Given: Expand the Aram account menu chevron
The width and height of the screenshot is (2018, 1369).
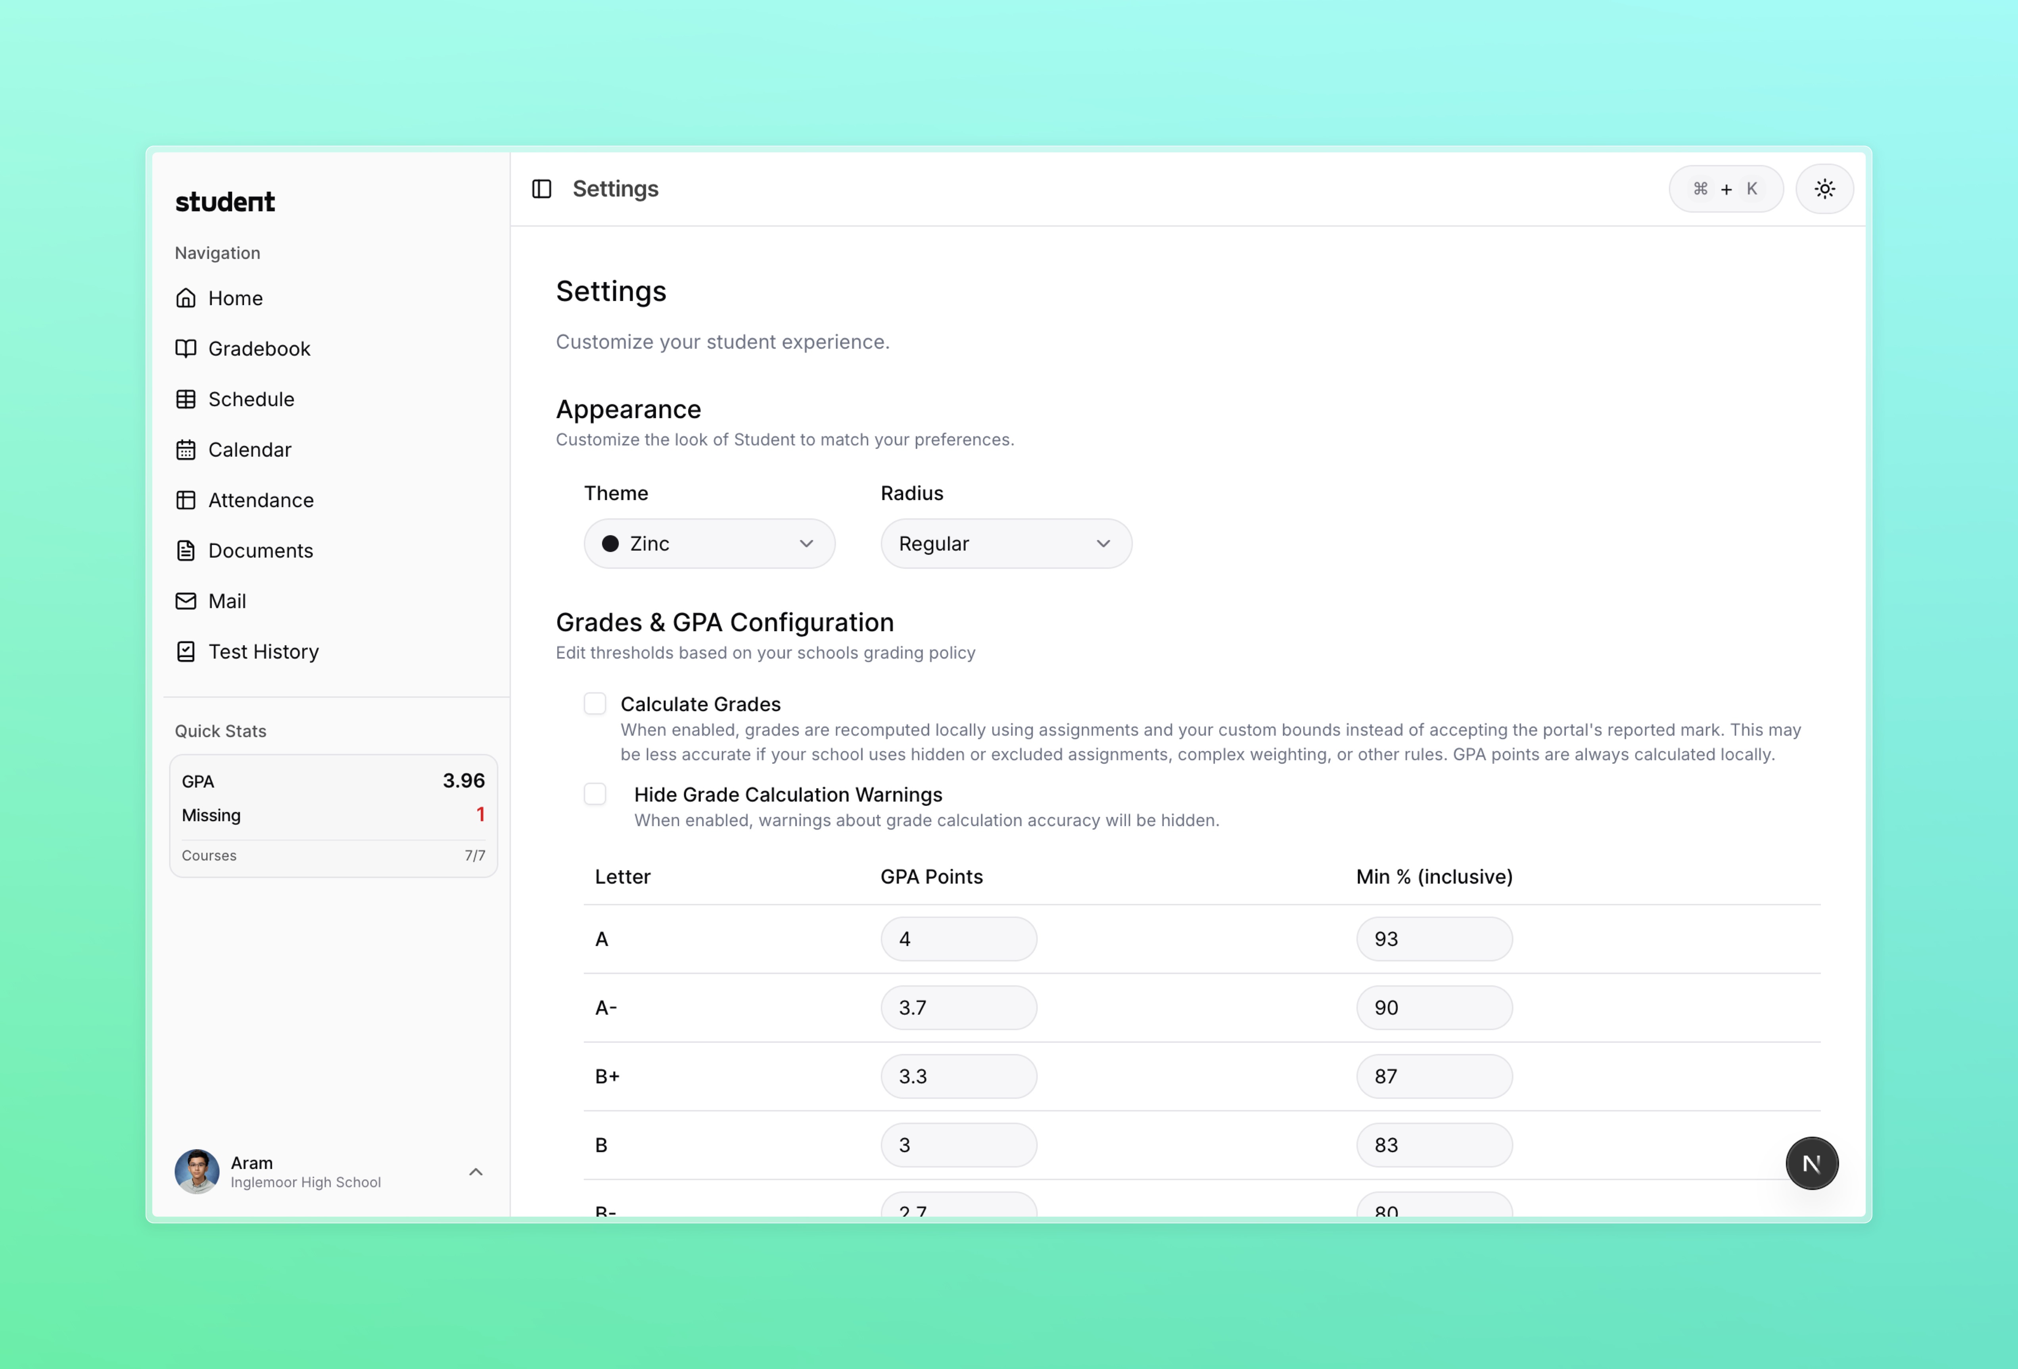Looking at the screenshot, I should click(x=476, y=1172).
